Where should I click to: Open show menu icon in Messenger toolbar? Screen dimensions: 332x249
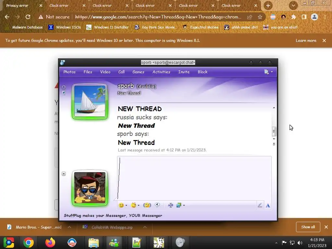tap(267, 72)
